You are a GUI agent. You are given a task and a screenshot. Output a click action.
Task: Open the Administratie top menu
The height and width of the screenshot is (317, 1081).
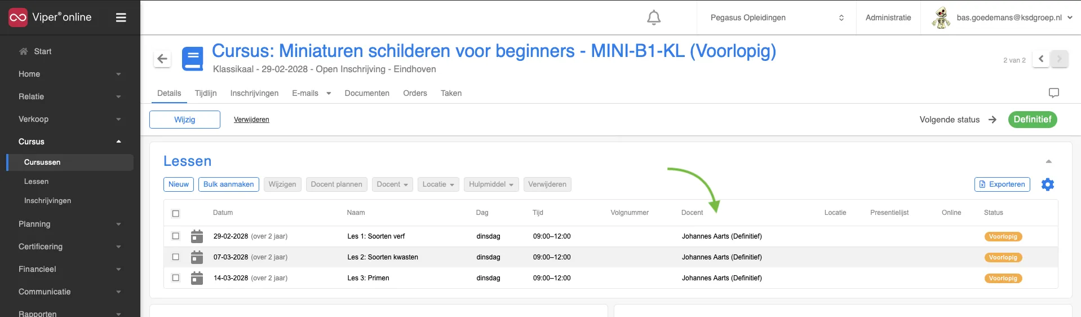[888, 17]
